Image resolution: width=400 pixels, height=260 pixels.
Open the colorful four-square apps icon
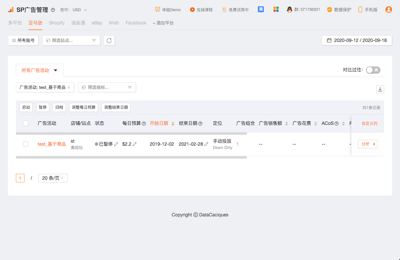tap(276, 10)
